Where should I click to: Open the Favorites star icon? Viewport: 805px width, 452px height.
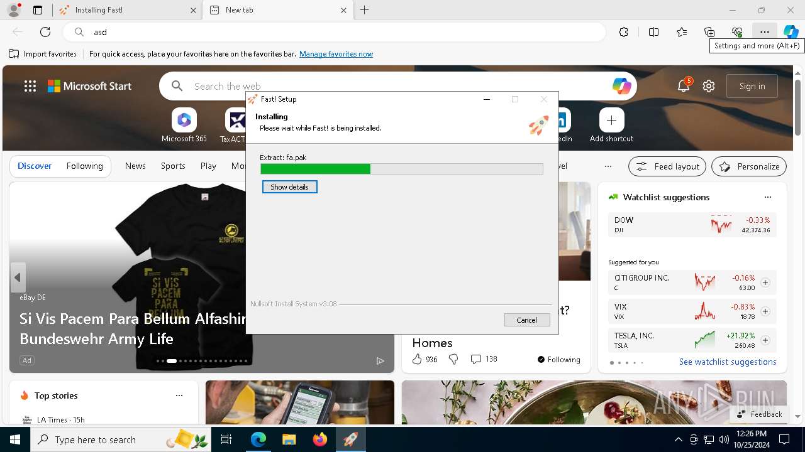coord(682,32)
